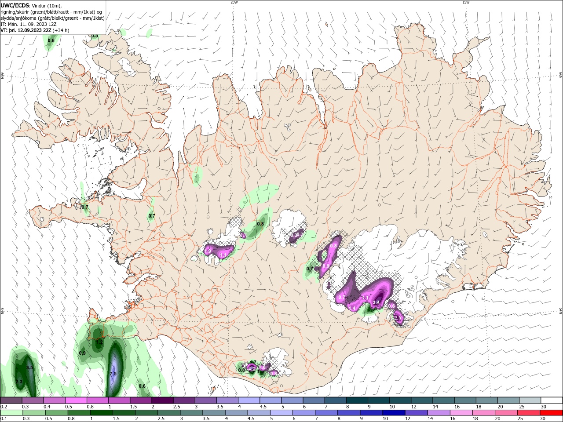Click the 3.4 snow value on glacier

point(376,302)
